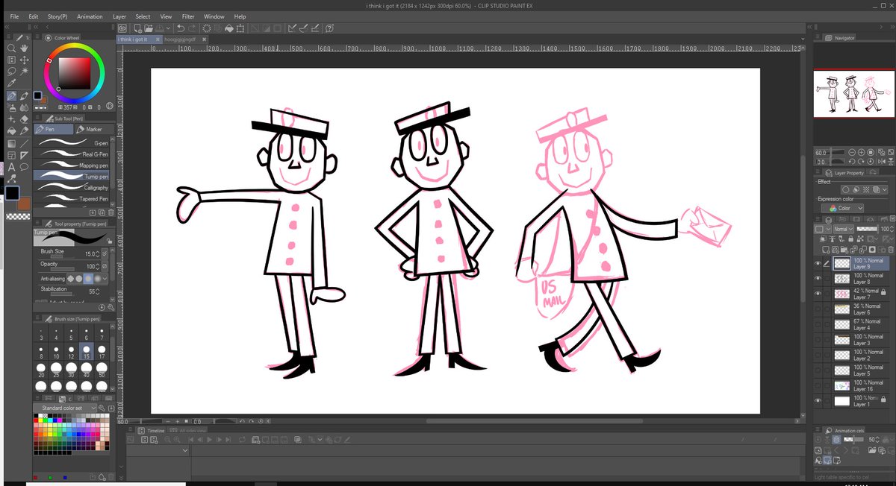896x486 pixels.
Task: Open the Filter menu
Action: 188,16
